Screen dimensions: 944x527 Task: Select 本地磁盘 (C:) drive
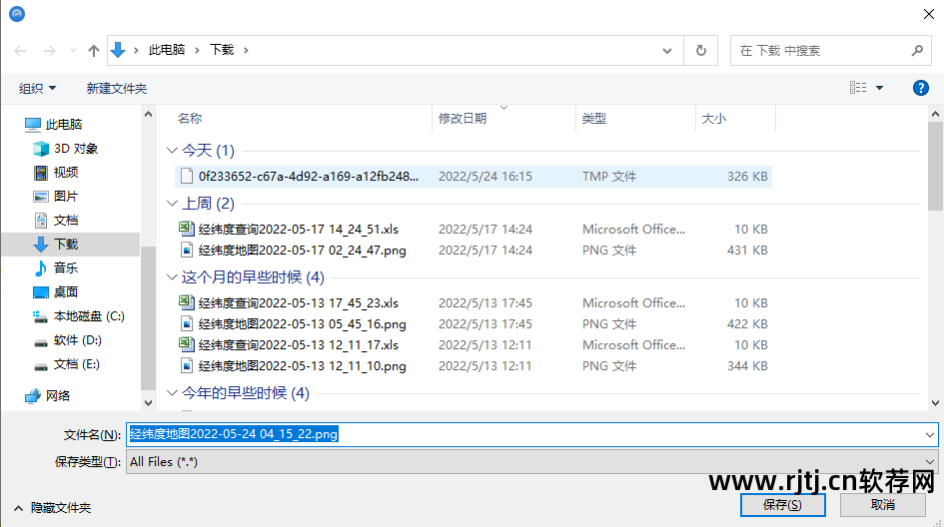(x=89, y=315)
